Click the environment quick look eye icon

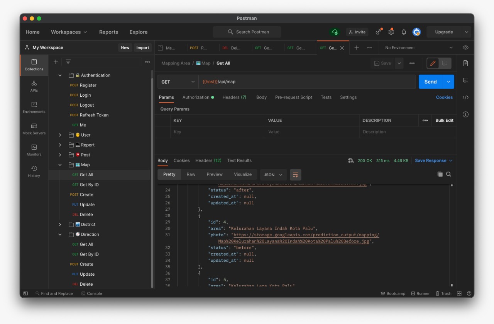pos(465,48)
